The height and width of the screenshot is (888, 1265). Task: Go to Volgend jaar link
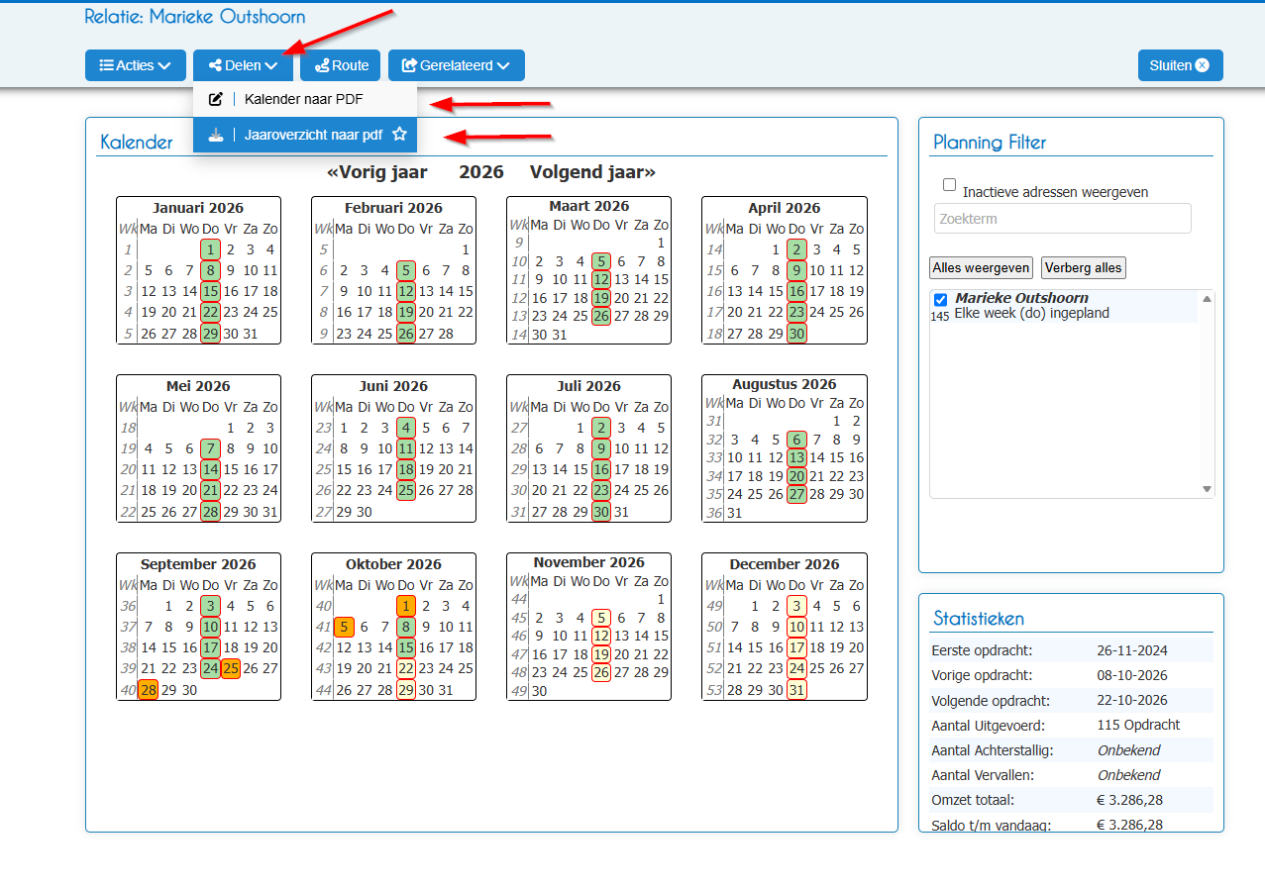(x=592, y=172)
